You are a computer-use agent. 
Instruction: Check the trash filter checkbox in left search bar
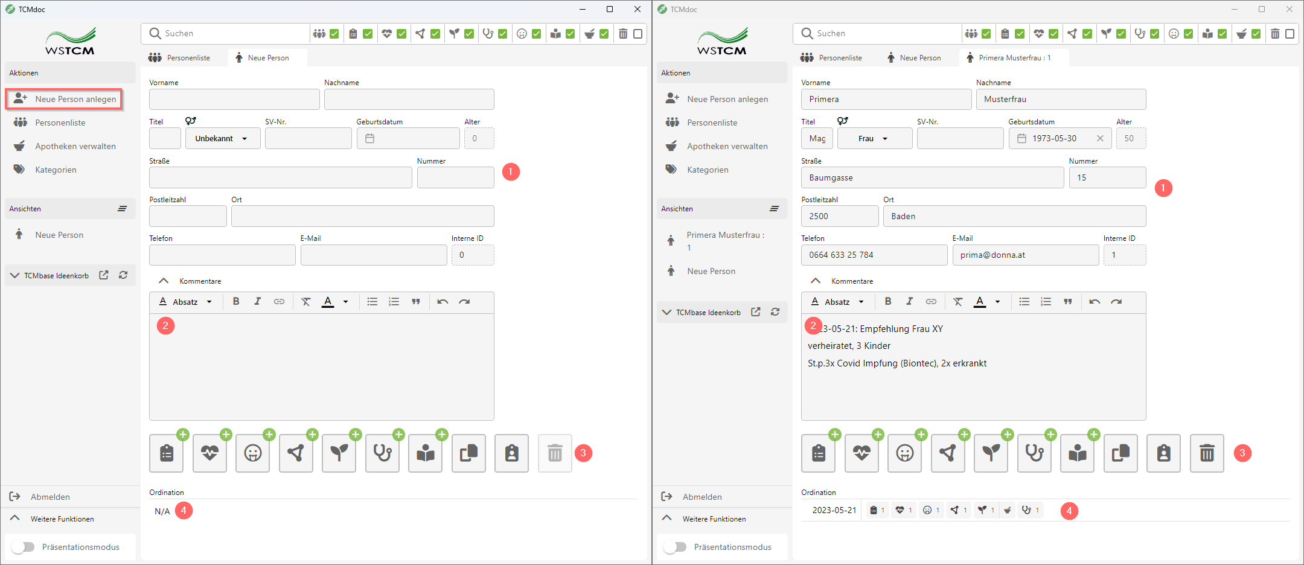point(638,34)
